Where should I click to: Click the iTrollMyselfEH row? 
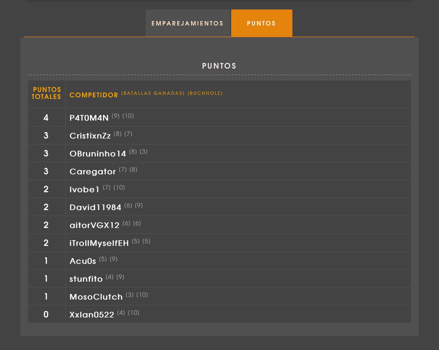click(x=98, y=242)
